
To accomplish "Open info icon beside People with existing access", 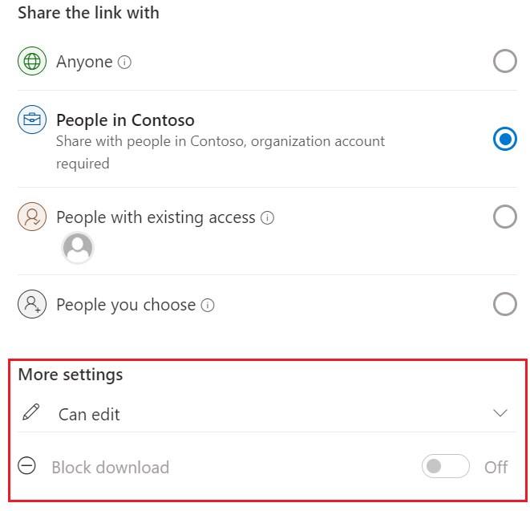I will point(267,217).
